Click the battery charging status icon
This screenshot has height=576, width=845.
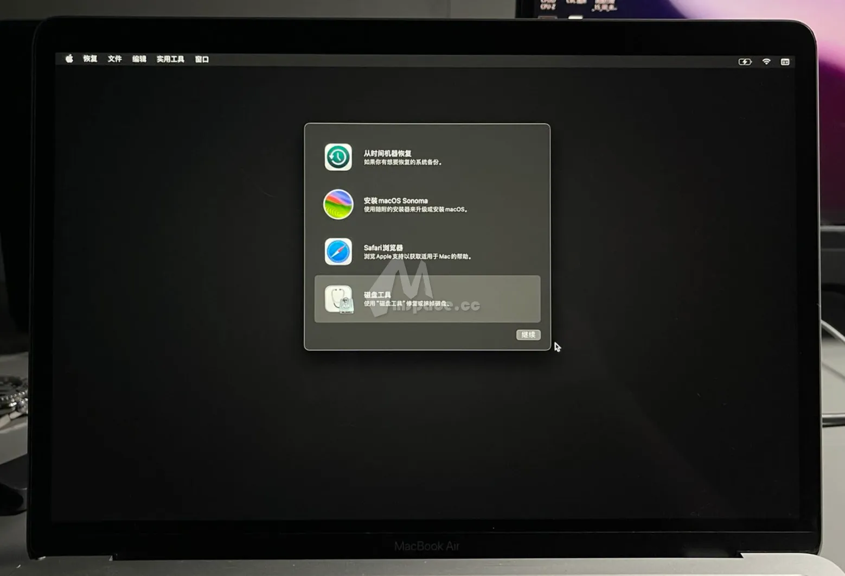[x=745, y=62]
